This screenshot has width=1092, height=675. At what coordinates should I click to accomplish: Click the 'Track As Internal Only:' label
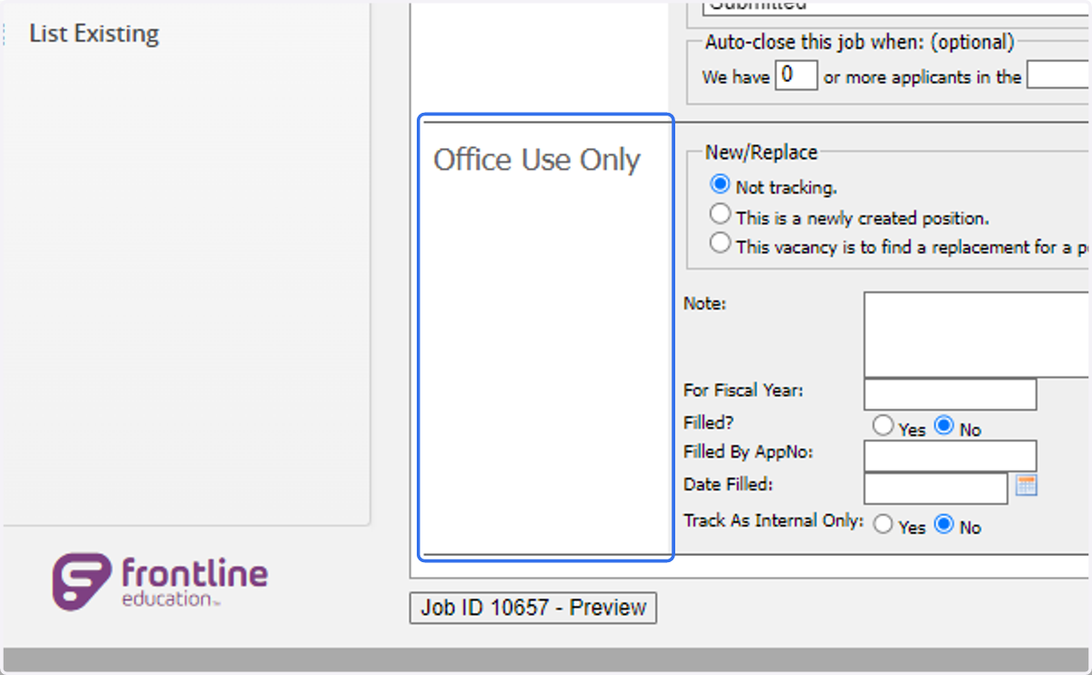(773, 520)
